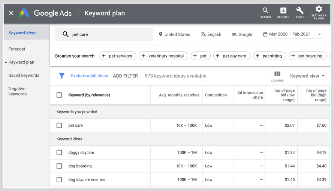
Task: Click the $7.60 bid value
Action: (x=321, y=125)
